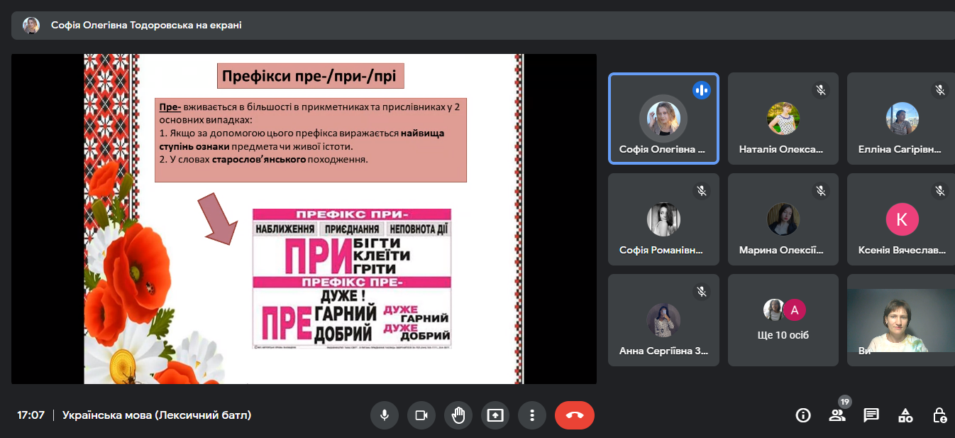The image size is (955, 438).
Task: Show the participants list panel
Action: 837,415
